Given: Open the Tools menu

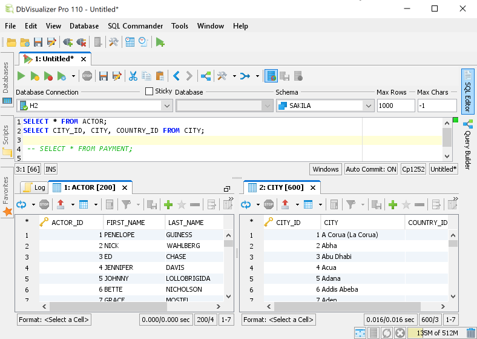Looking at the screenshot, I should click(x=180, y=26).
